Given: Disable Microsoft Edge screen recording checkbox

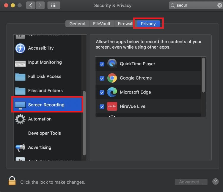Looking at the screenshot, I should pyautogui.click(x=102, y=92).
